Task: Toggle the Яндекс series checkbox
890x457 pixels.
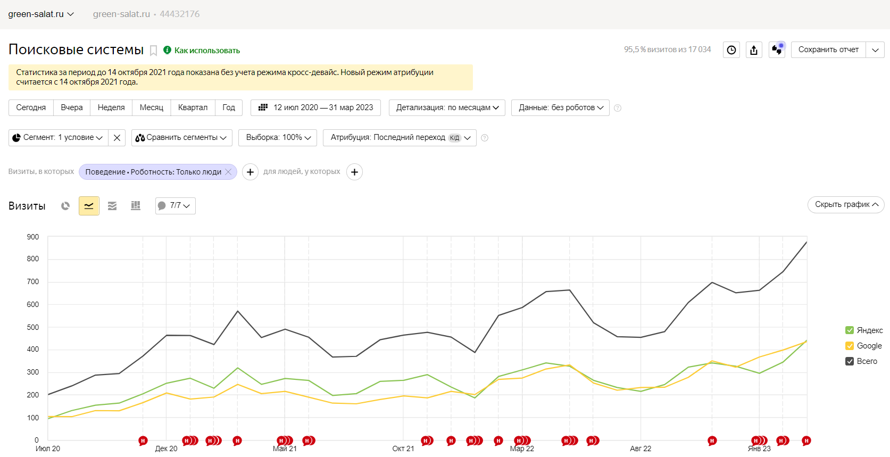Action: [x=850, y=330]
